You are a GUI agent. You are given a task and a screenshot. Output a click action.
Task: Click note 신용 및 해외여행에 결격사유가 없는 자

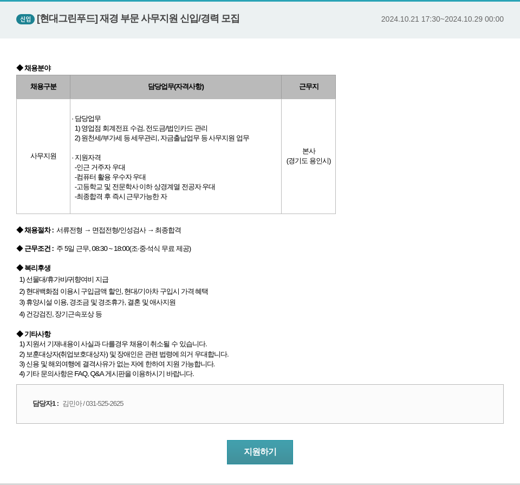tap(117, 364)
